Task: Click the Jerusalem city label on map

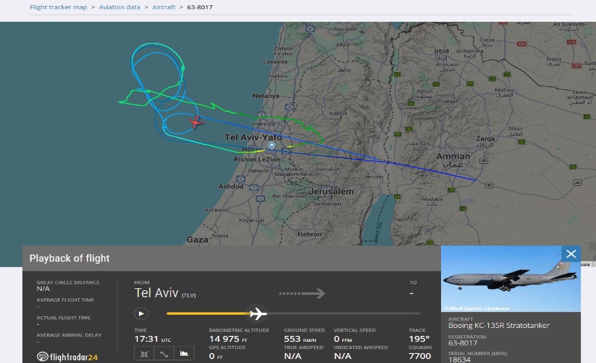Action: pos(332,192)
